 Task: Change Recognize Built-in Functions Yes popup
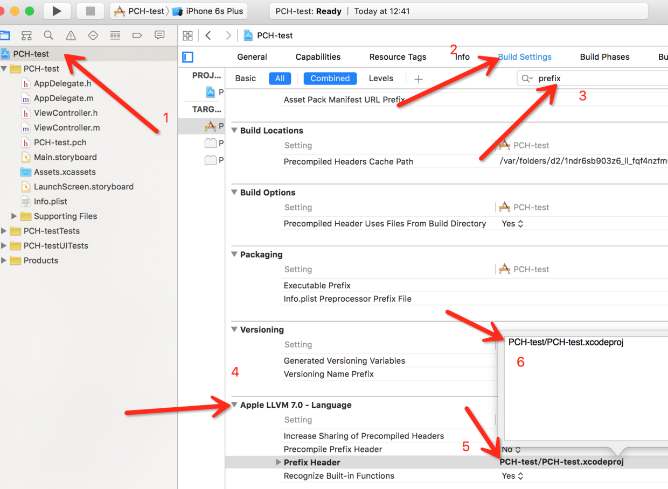point(512,476)
